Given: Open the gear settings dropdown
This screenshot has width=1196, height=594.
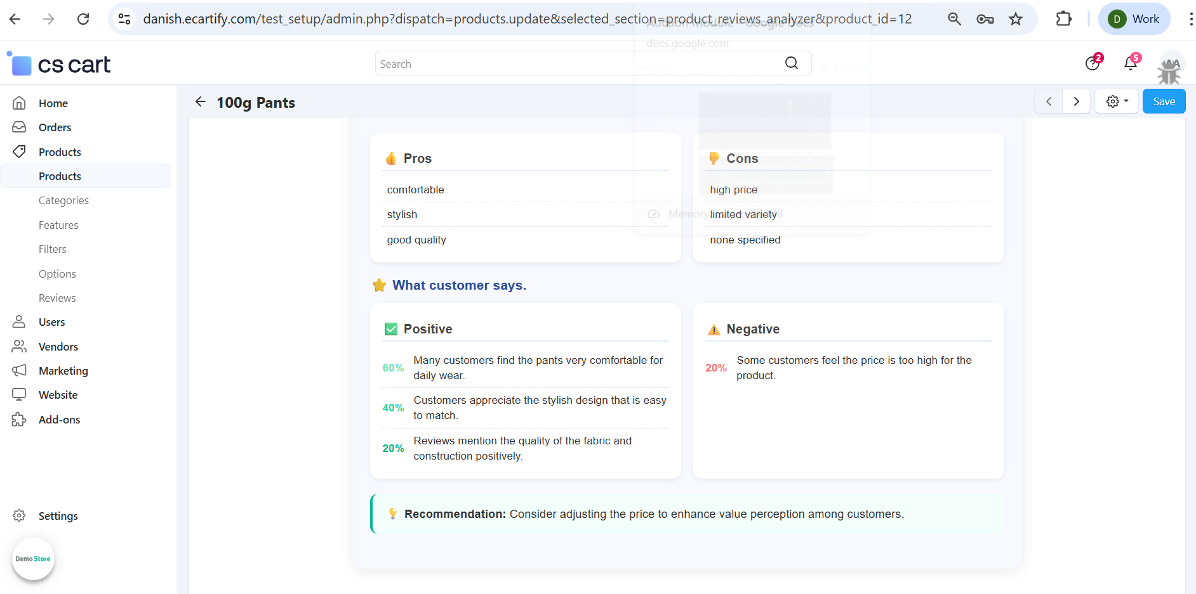Looking at the screenshot, I should pyautogui.click(x=1117, y=101).
